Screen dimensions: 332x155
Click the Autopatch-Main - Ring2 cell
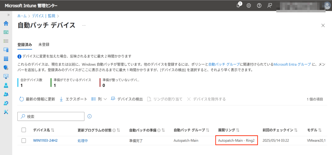pos(237,141)
